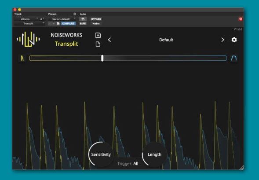
Task: Click the previous preset minus button
Action: (50, 23)
